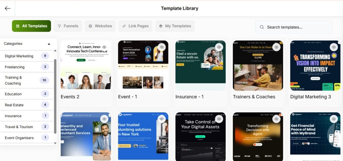Click categories list scroll down arrow
Viewport: 343px width, 161px height.
(x=55, y=143)
